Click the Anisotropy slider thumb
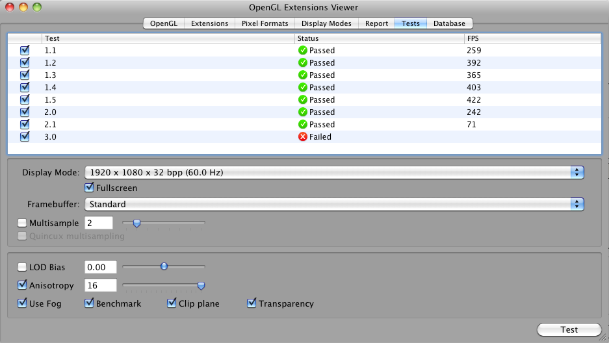This screenshot has height=343, width=609. [x=201, y=286]
